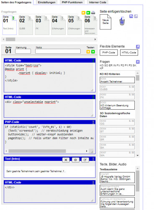The height and width of the screenshot is (210, 154).
Task: Click Textbausteine list scrollbar thumb
Action: coord(138,181)
